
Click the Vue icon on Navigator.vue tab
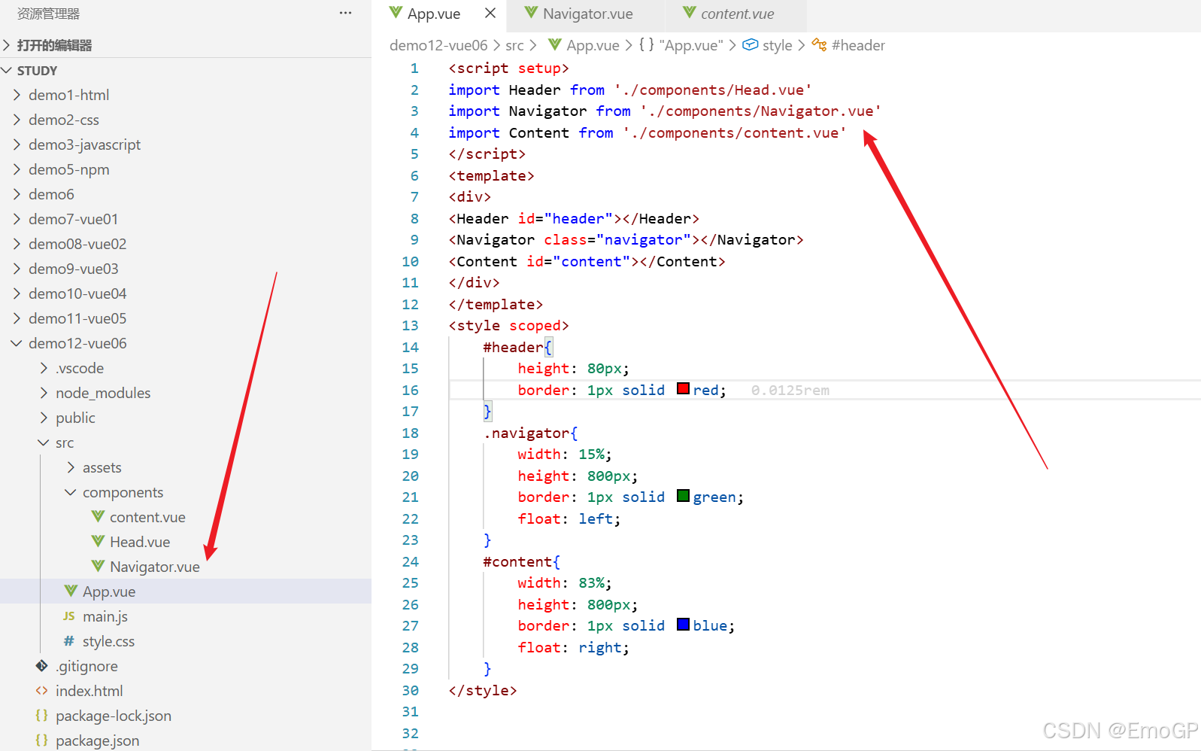pos(532,12)
